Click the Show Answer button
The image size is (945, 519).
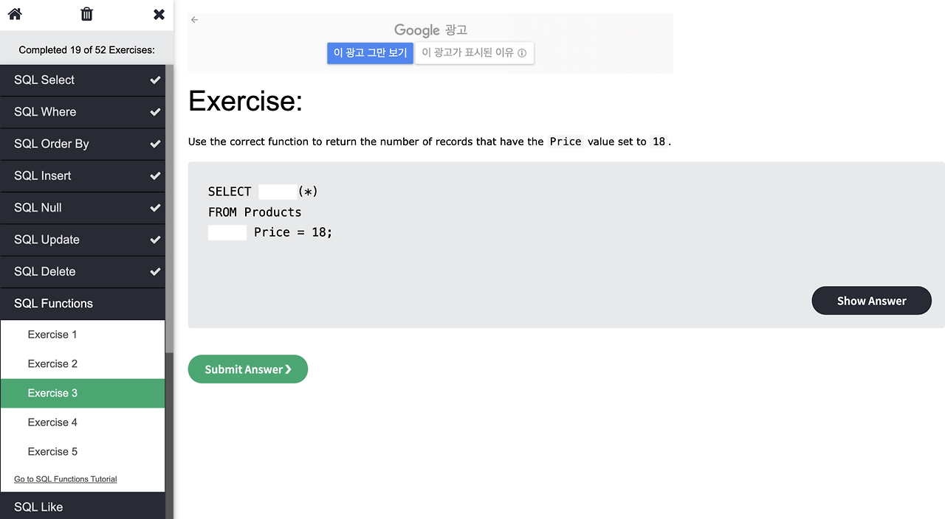point(871,301)
